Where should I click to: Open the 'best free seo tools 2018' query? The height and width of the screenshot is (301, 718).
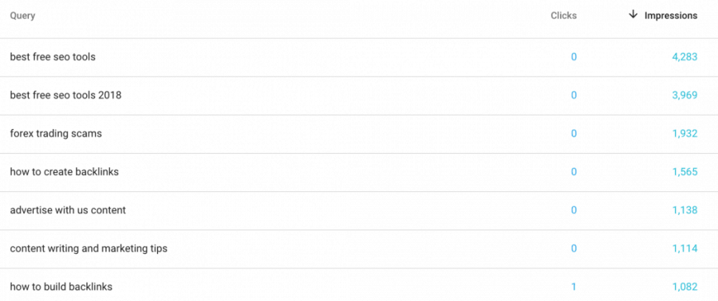pyautogui.click(x=65, y=96)
